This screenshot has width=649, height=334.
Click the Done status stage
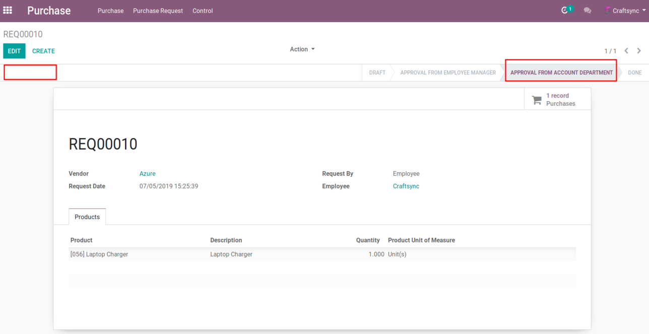(x=634, y=73)
